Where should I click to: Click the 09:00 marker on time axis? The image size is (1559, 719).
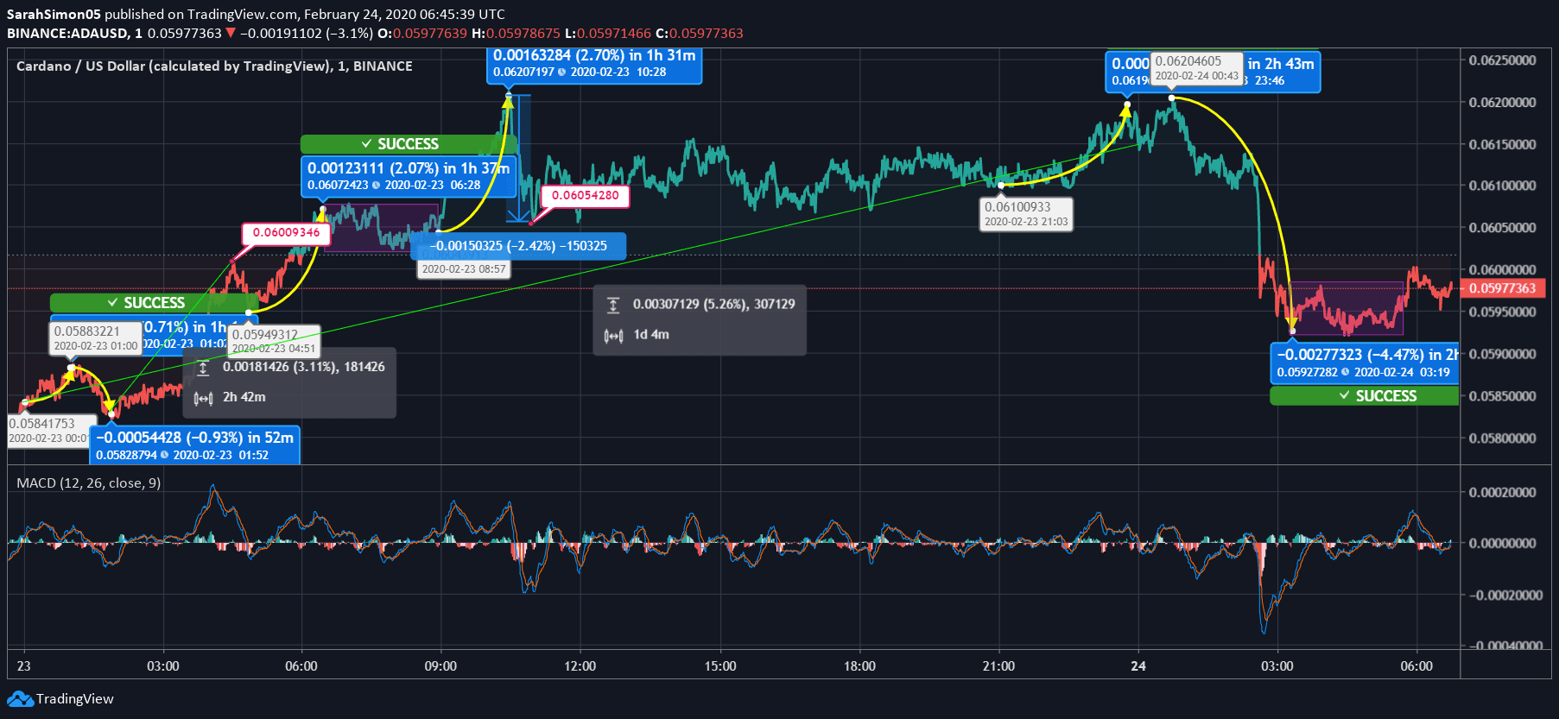coord(440,666)
